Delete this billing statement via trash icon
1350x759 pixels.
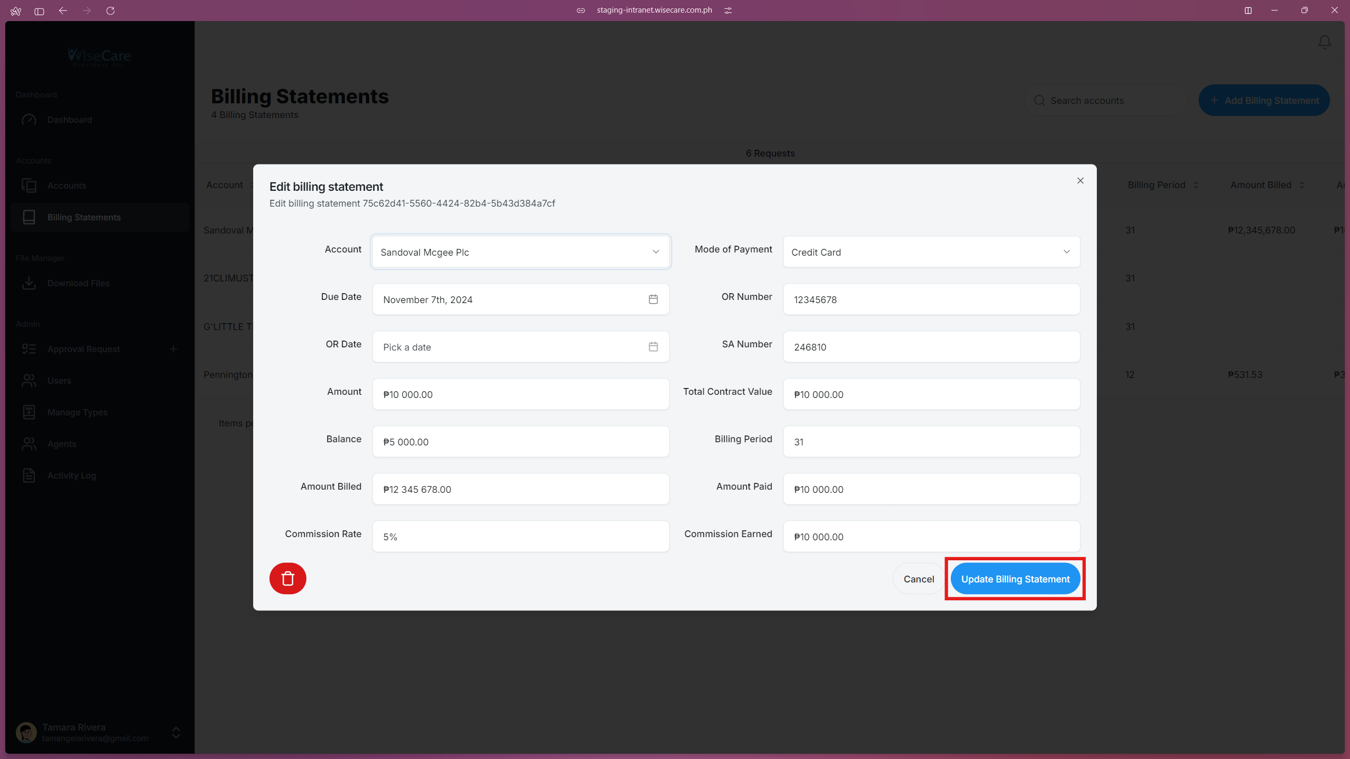pos(288,578)
